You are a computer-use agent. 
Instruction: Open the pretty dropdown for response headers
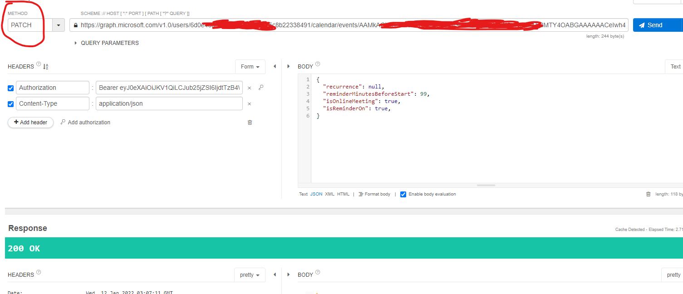250,275
